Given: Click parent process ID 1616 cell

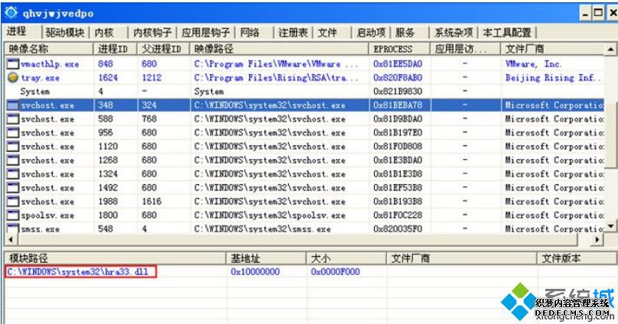Looking at the screenshot, I should point(151,202).
